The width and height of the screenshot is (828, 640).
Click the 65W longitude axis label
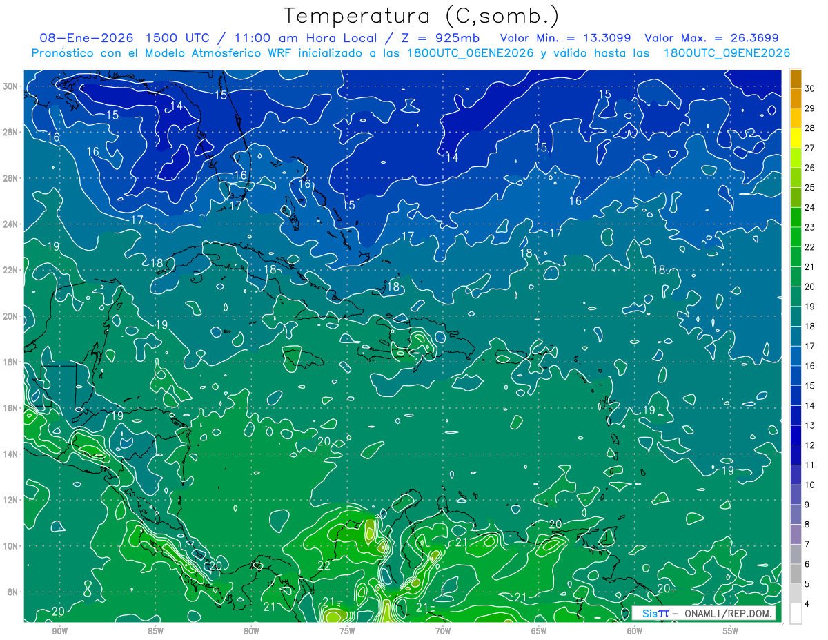coord(539,631)
